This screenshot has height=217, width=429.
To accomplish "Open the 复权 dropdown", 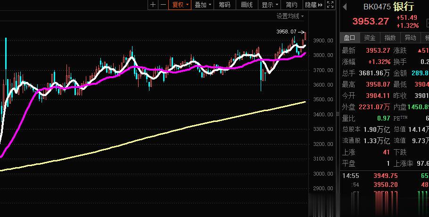I will pyautogui.click(x=180, y=5).
